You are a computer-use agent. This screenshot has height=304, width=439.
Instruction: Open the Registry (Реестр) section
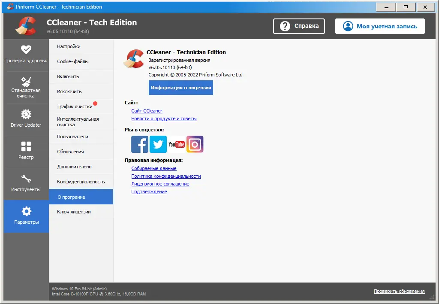coord(26,152)
